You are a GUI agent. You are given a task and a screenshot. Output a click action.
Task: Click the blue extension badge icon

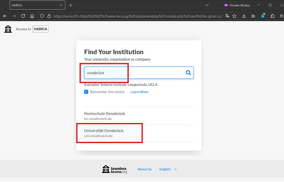263,16
